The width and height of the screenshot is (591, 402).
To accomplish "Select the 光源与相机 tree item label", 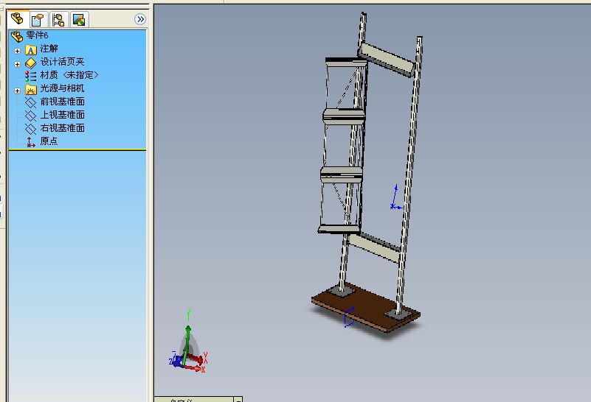I will coord(62,88).
